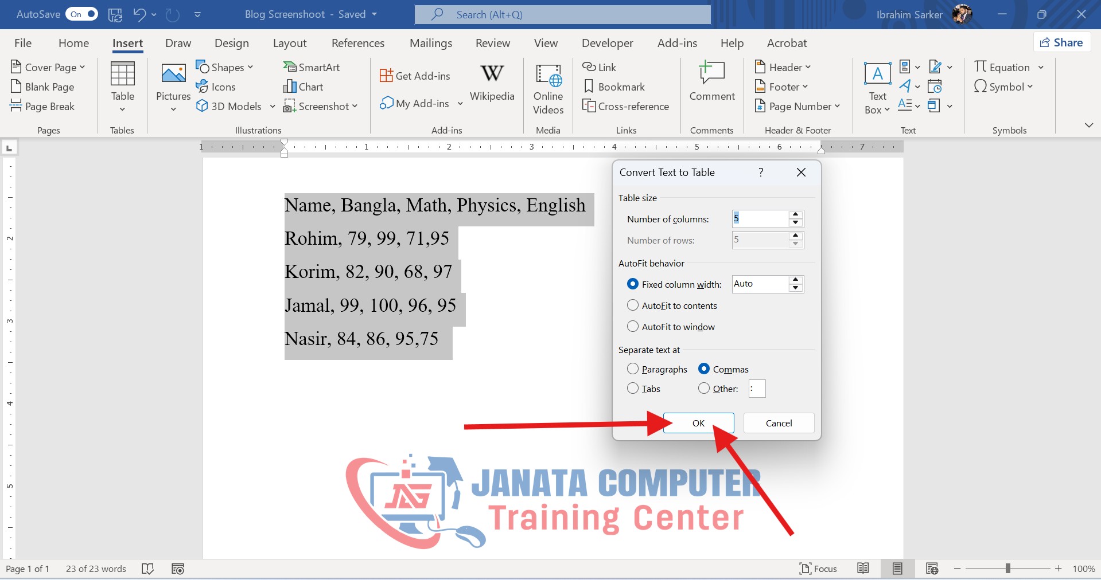Add a Bookmark from Links group
This screenshot has height=580, width=1101.
(614, 87)
